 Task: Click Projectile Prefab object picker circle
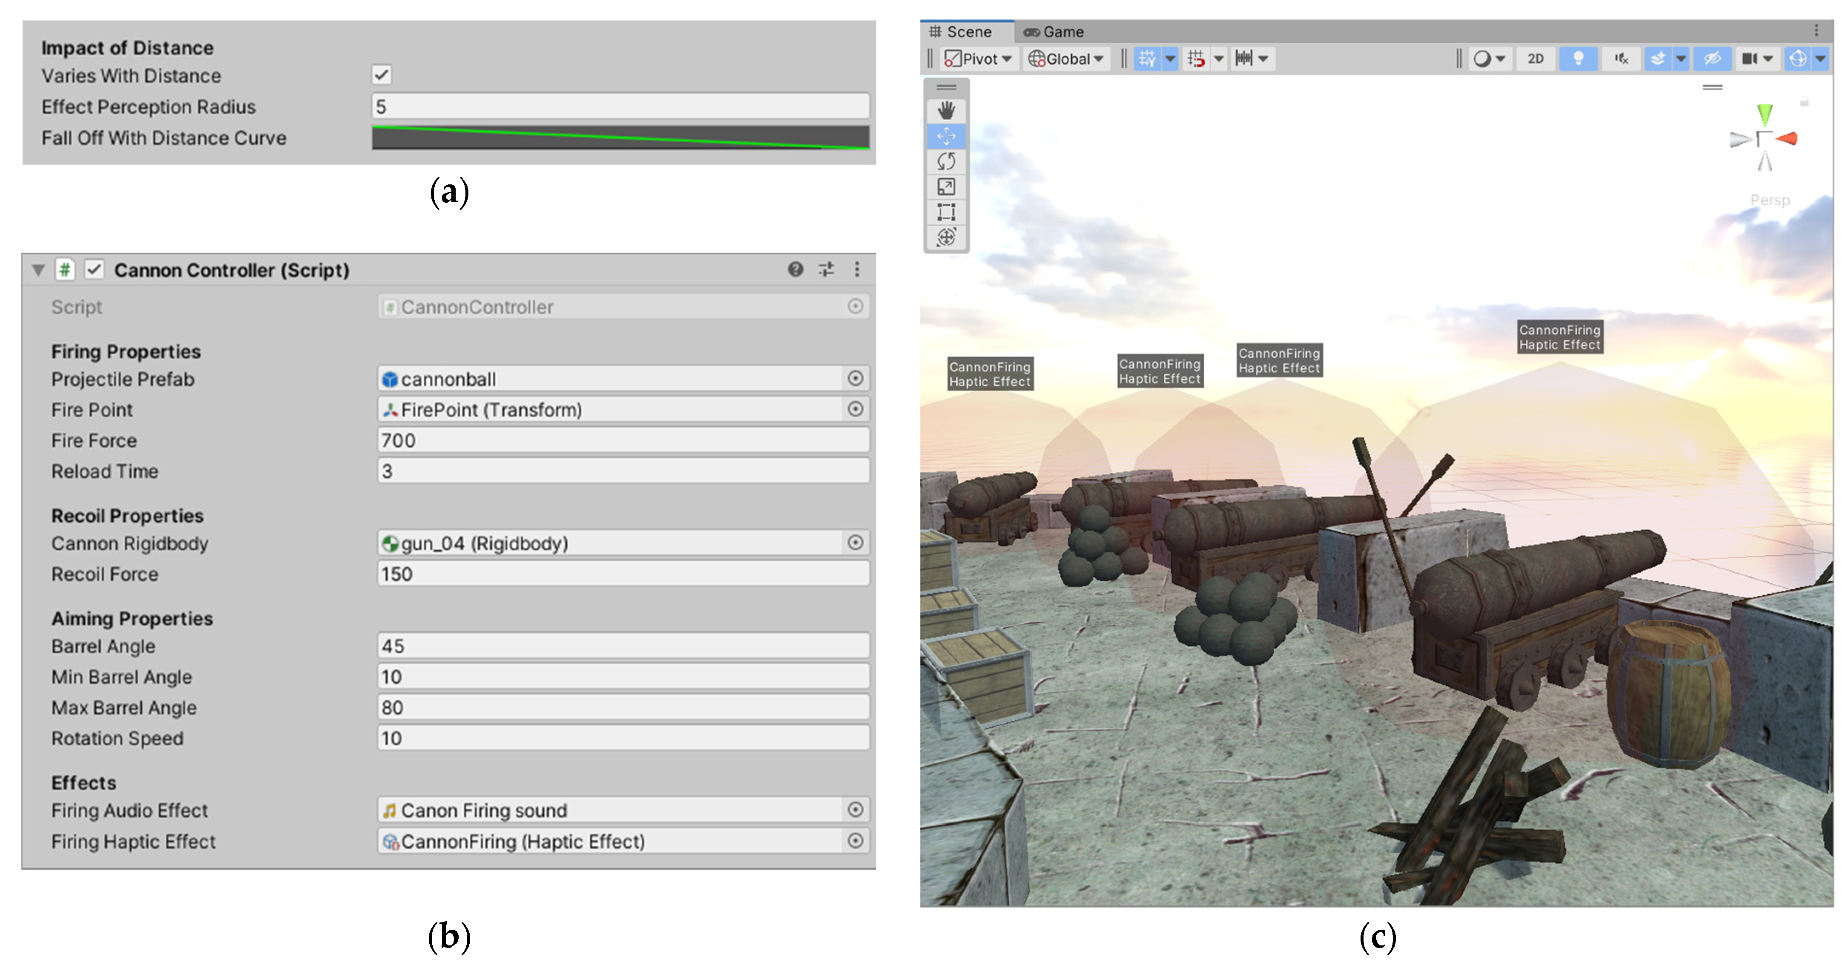(x=855, y=378)
